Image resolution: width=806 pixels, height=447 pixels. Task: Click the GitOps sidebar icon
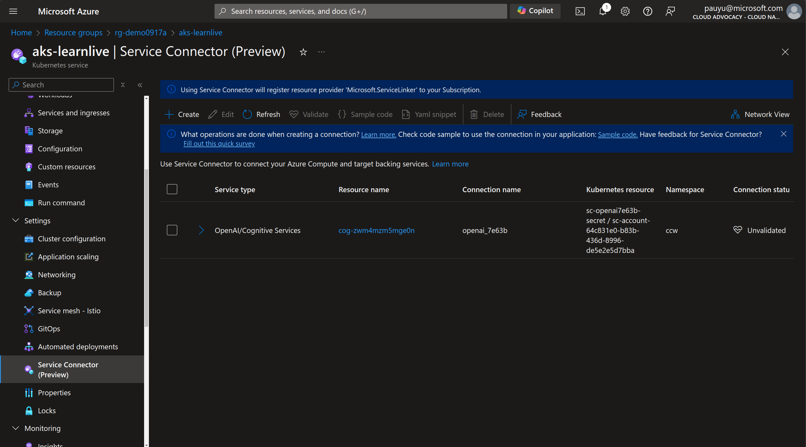pyautogui.click(x=29, y=329)
